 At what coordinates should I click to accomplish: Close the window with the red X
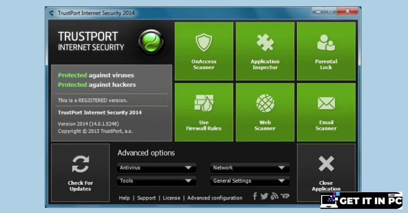click(x=347, y=12)
